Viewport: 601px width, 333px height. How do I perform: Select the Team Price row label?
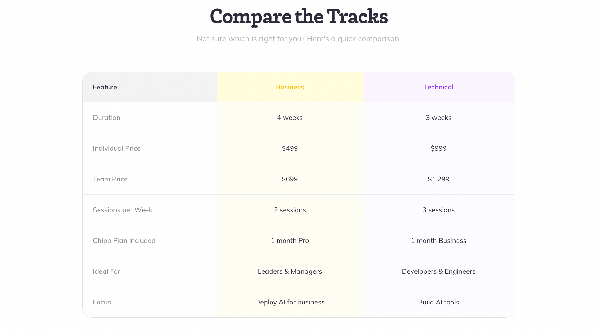pos(110,179)
